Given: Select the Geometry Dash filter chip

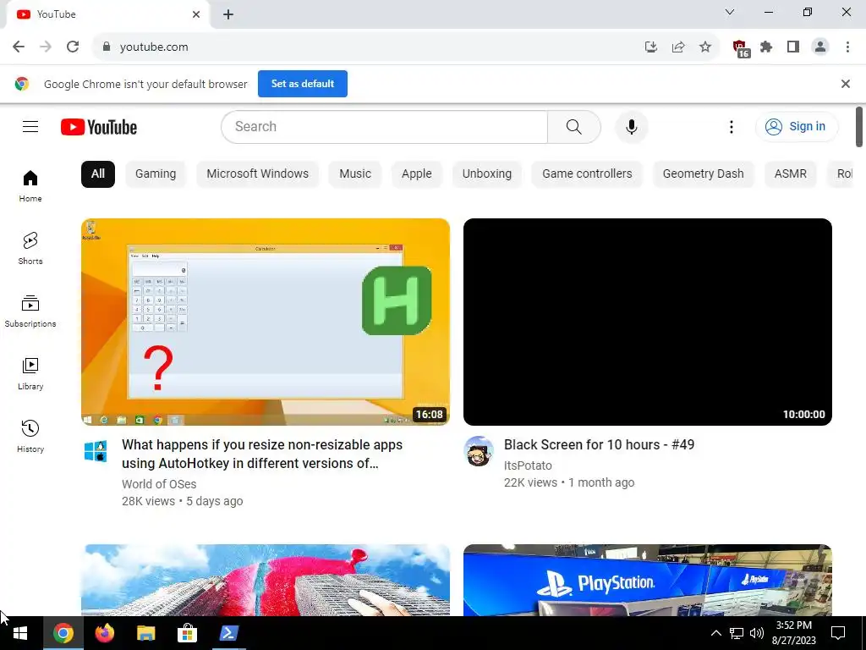Looking at the screenshot, I should tap(703, 174).
